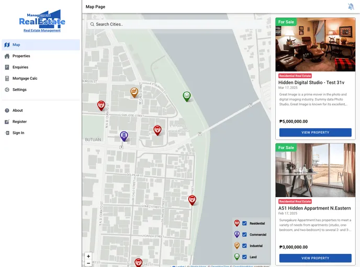The height and width of the screenshot is (267, 360).
Task: Uncheck the Commercial layer checkbox
Action: [244, 235]
